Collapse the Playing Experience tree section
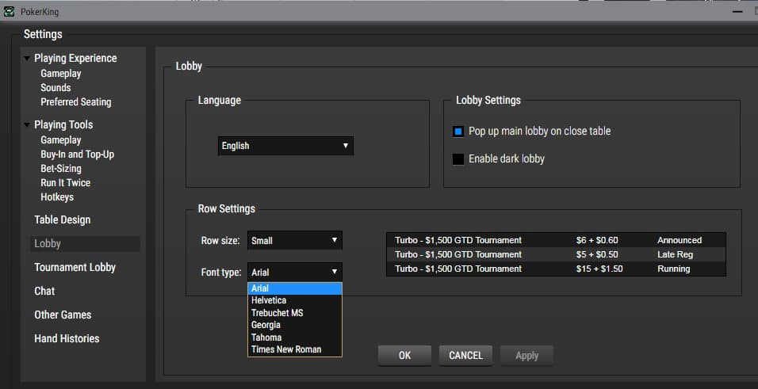Viewport: 758px width, 389px height. point(28,59)
